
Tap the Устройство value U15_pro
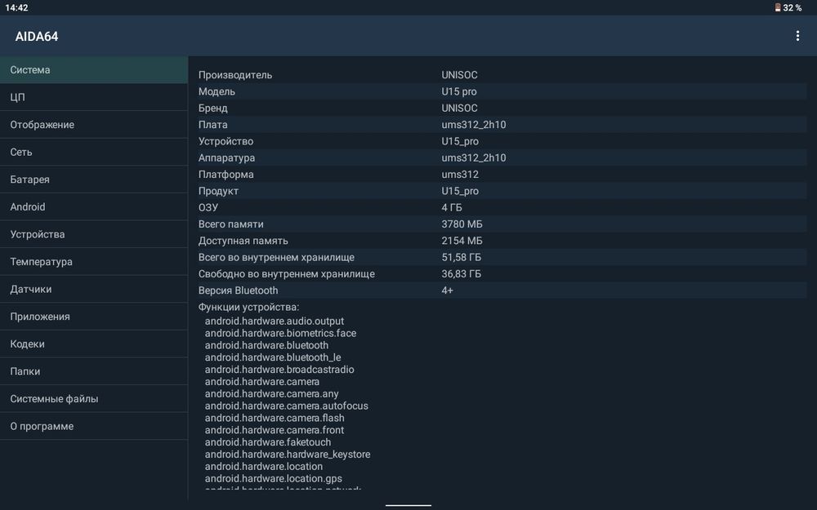tap(460, 141)
